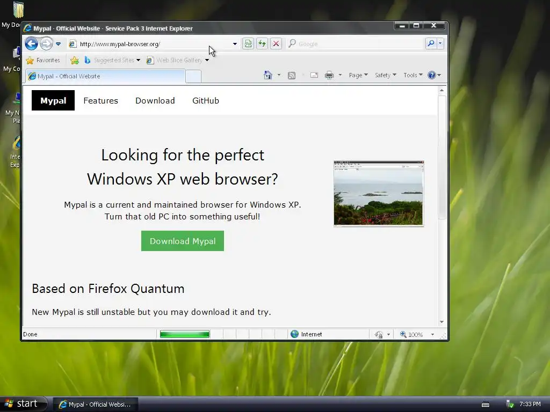Open the Download nav link
The height and width of the screenshot is (412, 550).
coord(155,100)
